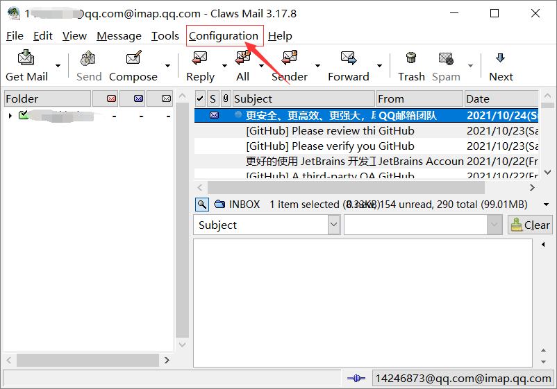Reply to Sender only

tap(290, 66)
